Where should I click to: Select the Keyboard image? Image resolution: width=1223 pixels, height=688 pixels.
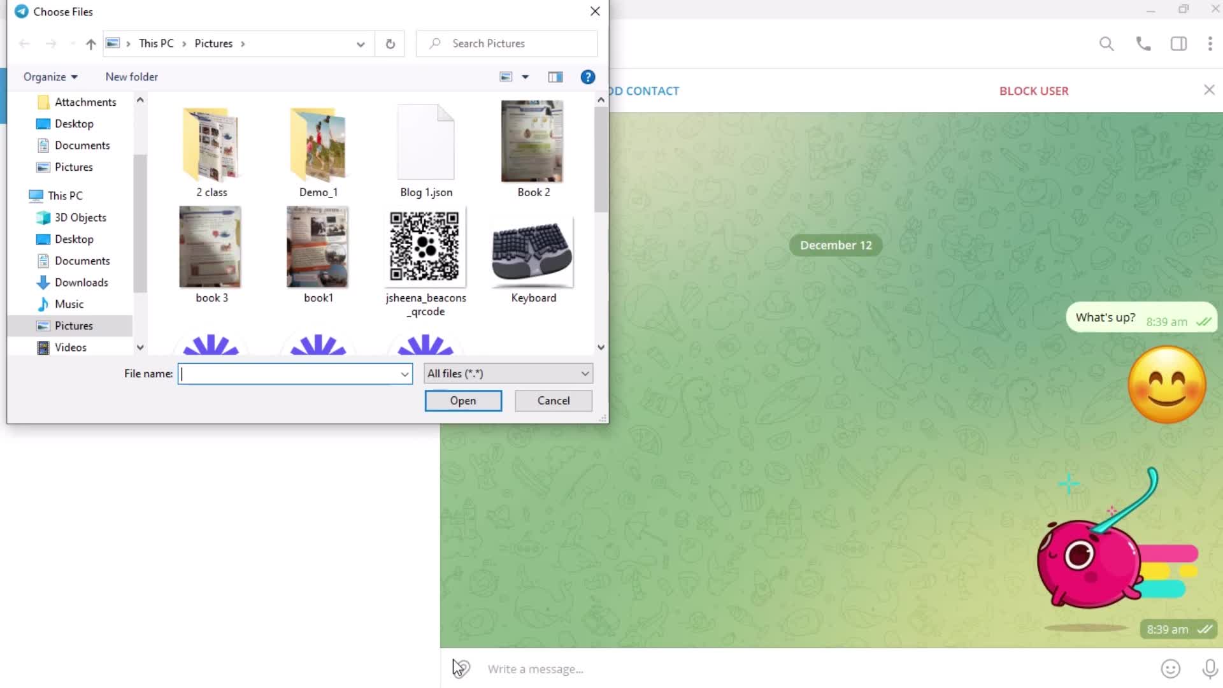pyautogui.click(x=533, y=260)
